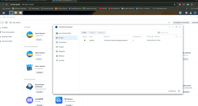Open Conteneur section in Container Manager

(x=66, y=42)
